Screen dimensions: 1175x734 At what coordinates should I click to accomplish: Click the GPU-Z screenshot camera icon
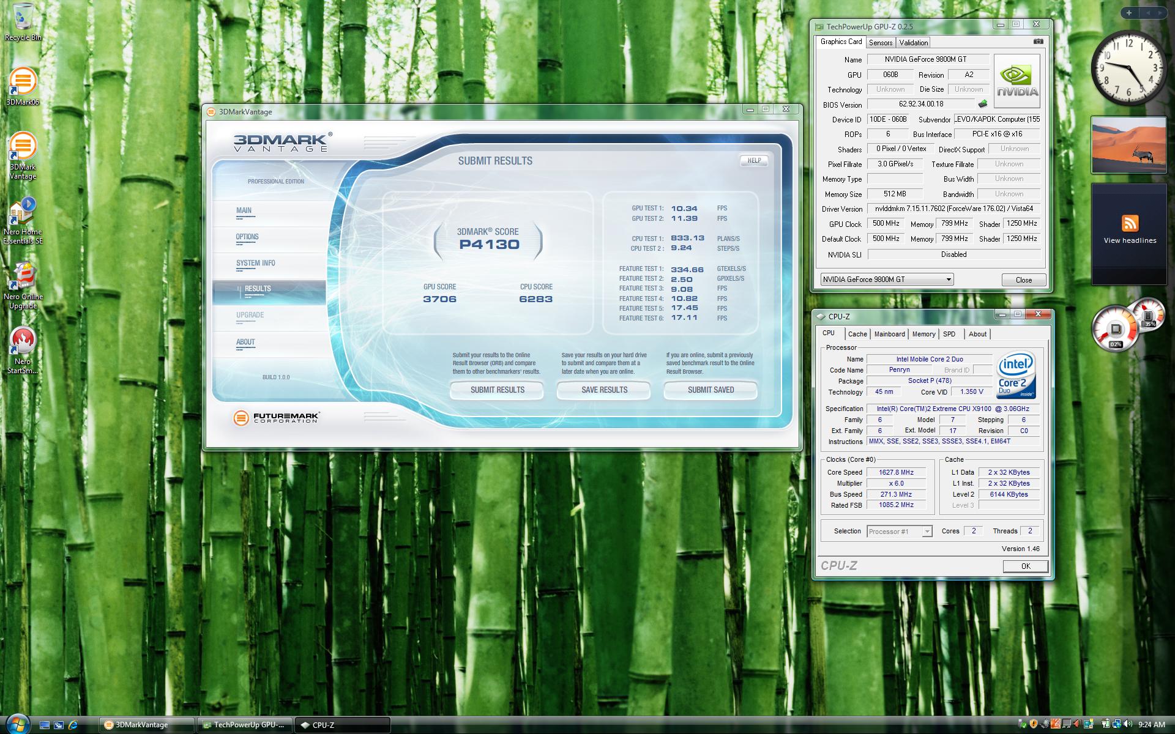[1039, 42]
